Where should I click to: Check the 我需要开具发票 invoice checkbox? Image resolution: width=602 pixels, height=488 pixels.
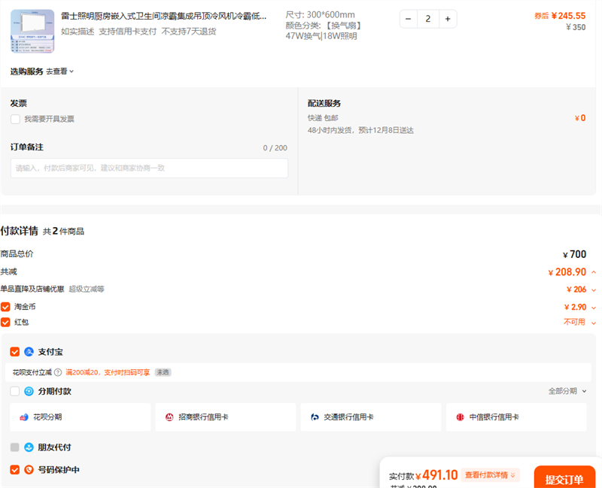click(15, 119)
